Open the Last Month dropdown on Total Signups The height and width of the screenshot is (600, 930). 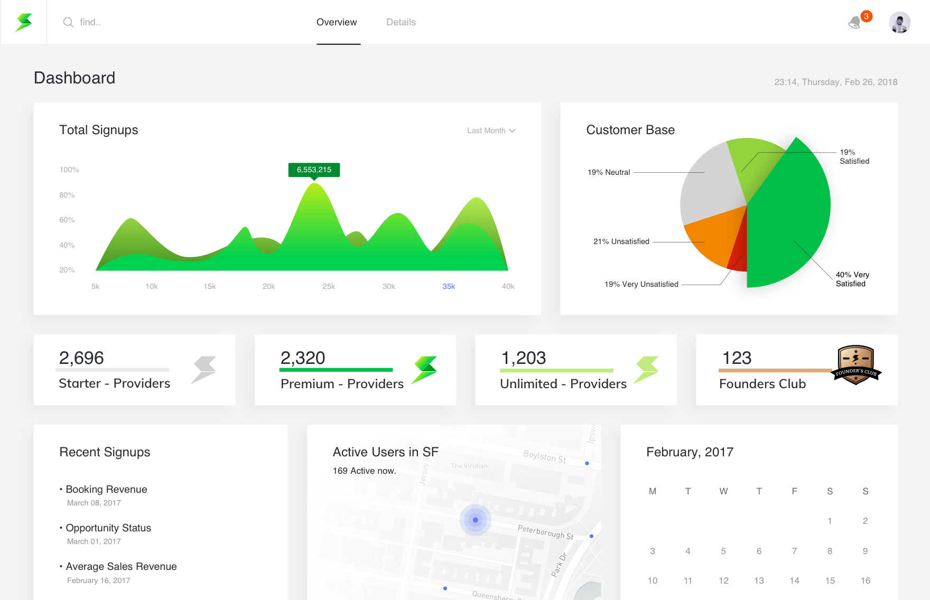(x=490, y=130)
